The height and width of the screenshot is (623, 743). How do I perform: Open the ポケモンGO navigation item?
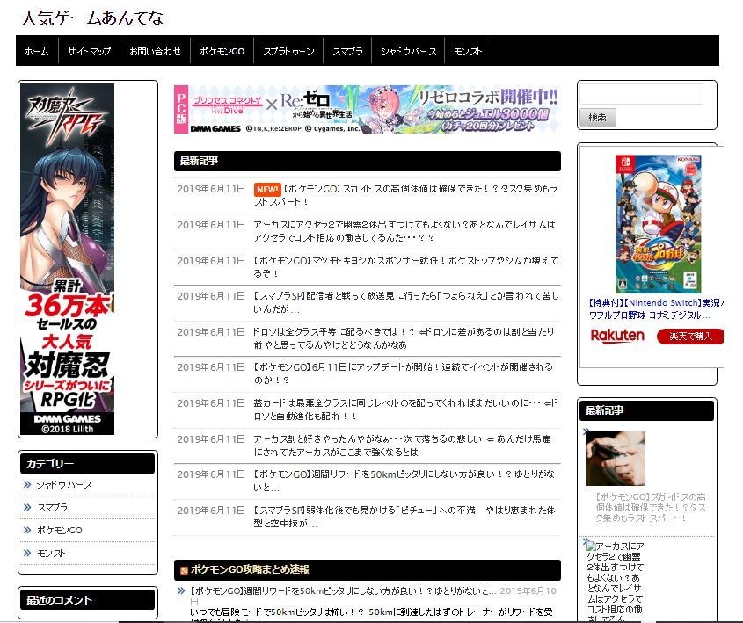coord(222,51)
